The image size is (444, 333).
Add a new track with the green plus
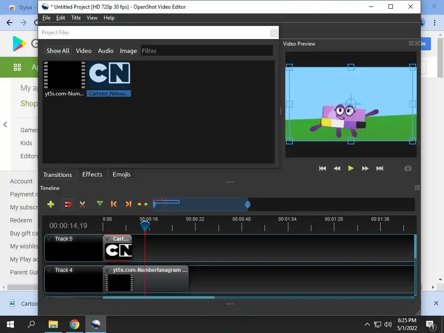(51, 204)
